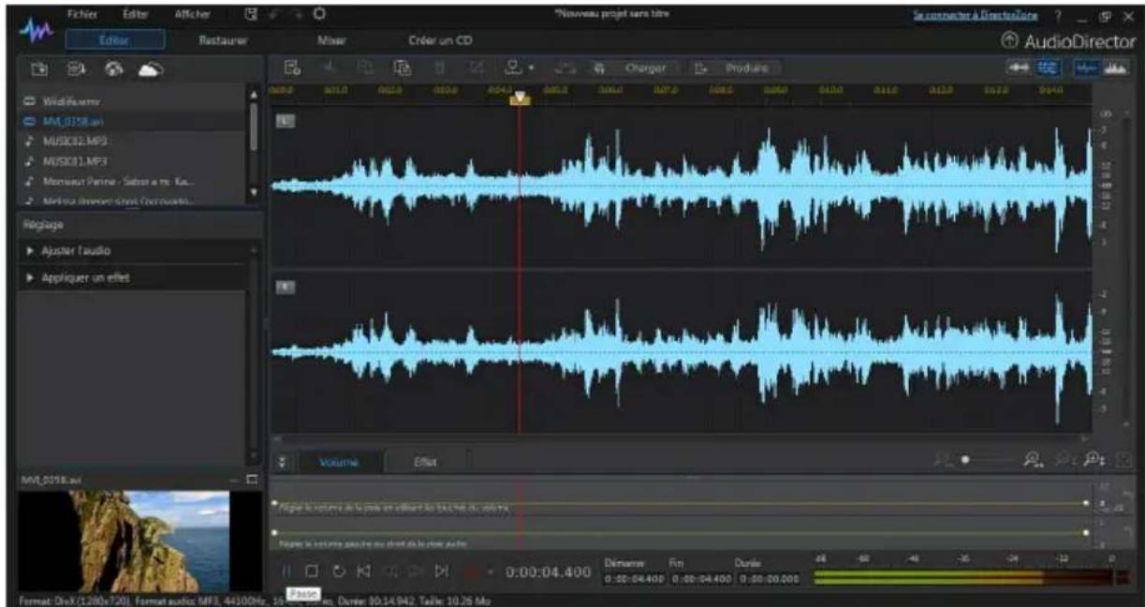
Task: Open preferences gear icon in title bar
Action: (317, 15)
